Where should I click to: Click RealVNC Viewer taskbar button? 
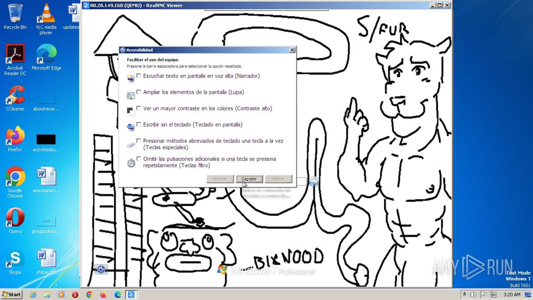(x=131, y=295)
